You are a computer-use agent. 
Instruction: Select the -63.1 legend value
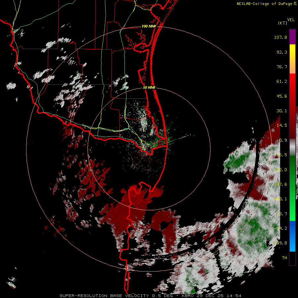coord(280,199)
